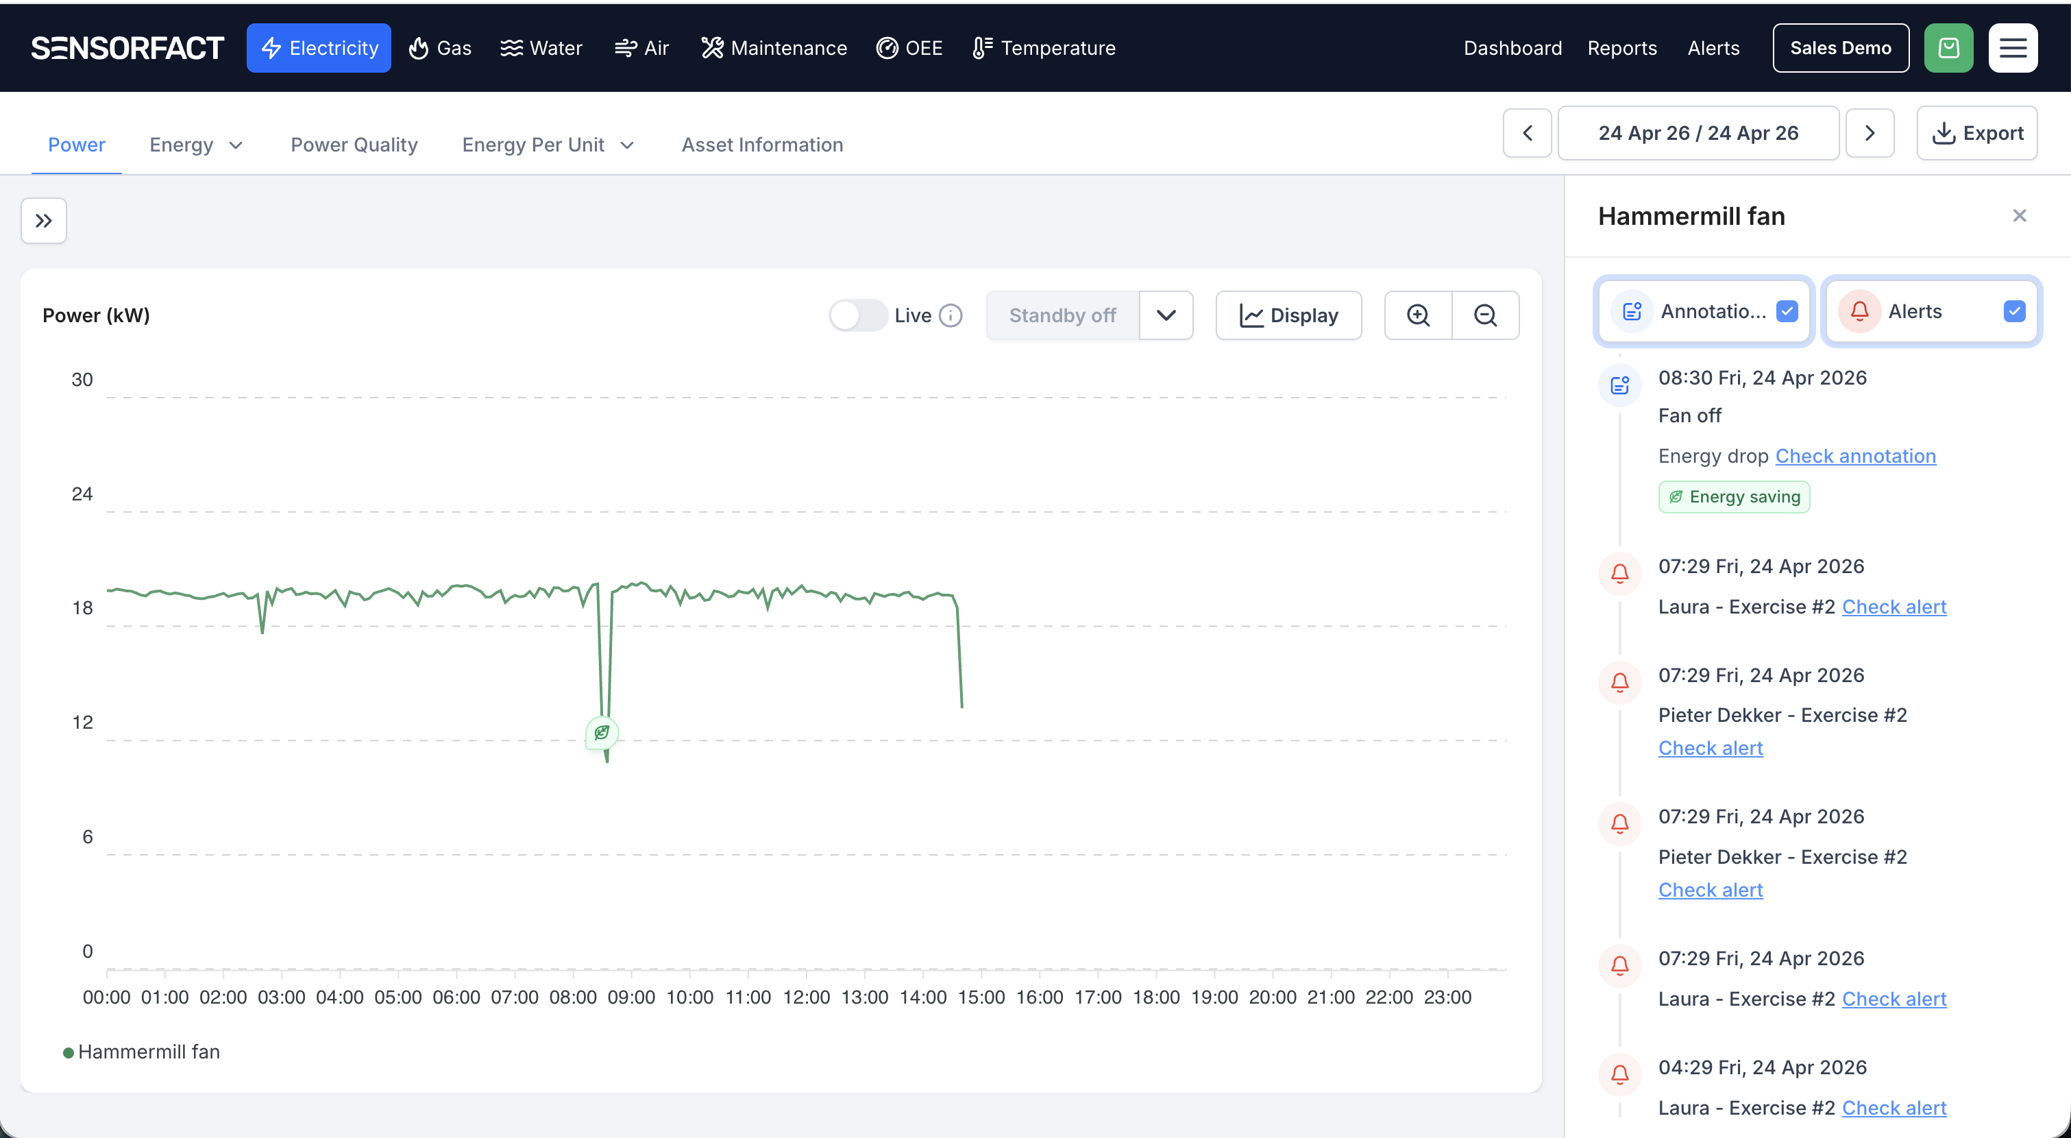Screen dimensions: 2071x1138
Task: Click the green shopping bag icon
Action: [1948, 48]
